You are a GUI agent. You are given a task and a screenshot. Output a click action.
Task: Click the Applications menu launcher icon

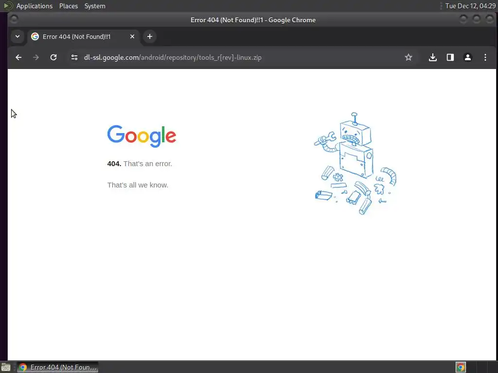8,6
